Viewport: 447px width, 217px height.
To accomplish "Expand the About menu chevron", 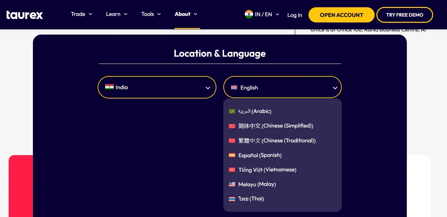I will [195, 14].
